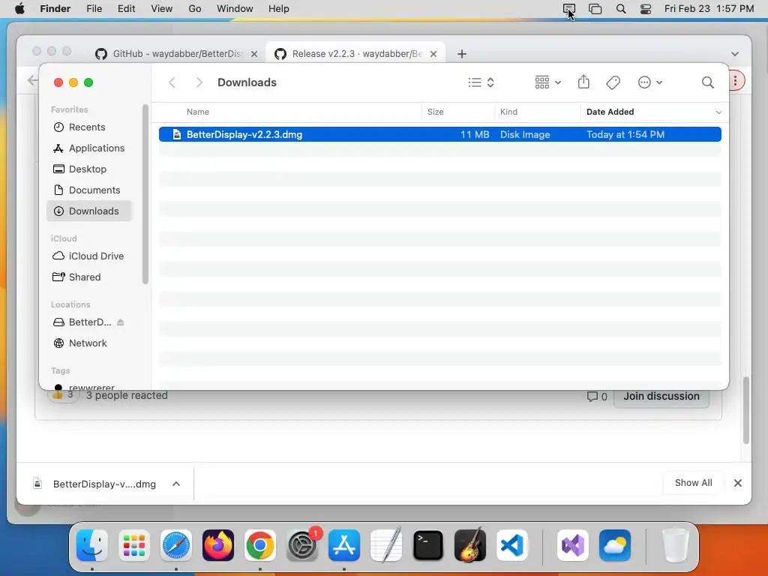The height and width of the screenshot is (576, 768).
Task: Open Firefox from the Dock
Action: coord(218,545)
